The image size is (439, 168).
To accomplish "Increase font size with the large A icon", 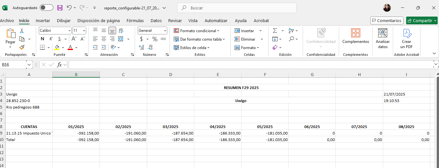I will coord(74,39).
